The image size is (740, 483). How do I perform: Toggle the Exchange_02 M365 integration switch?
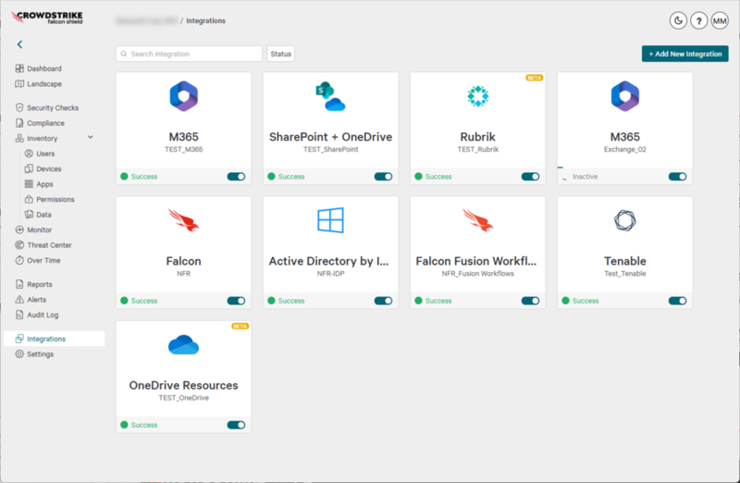tap(678, 177)
